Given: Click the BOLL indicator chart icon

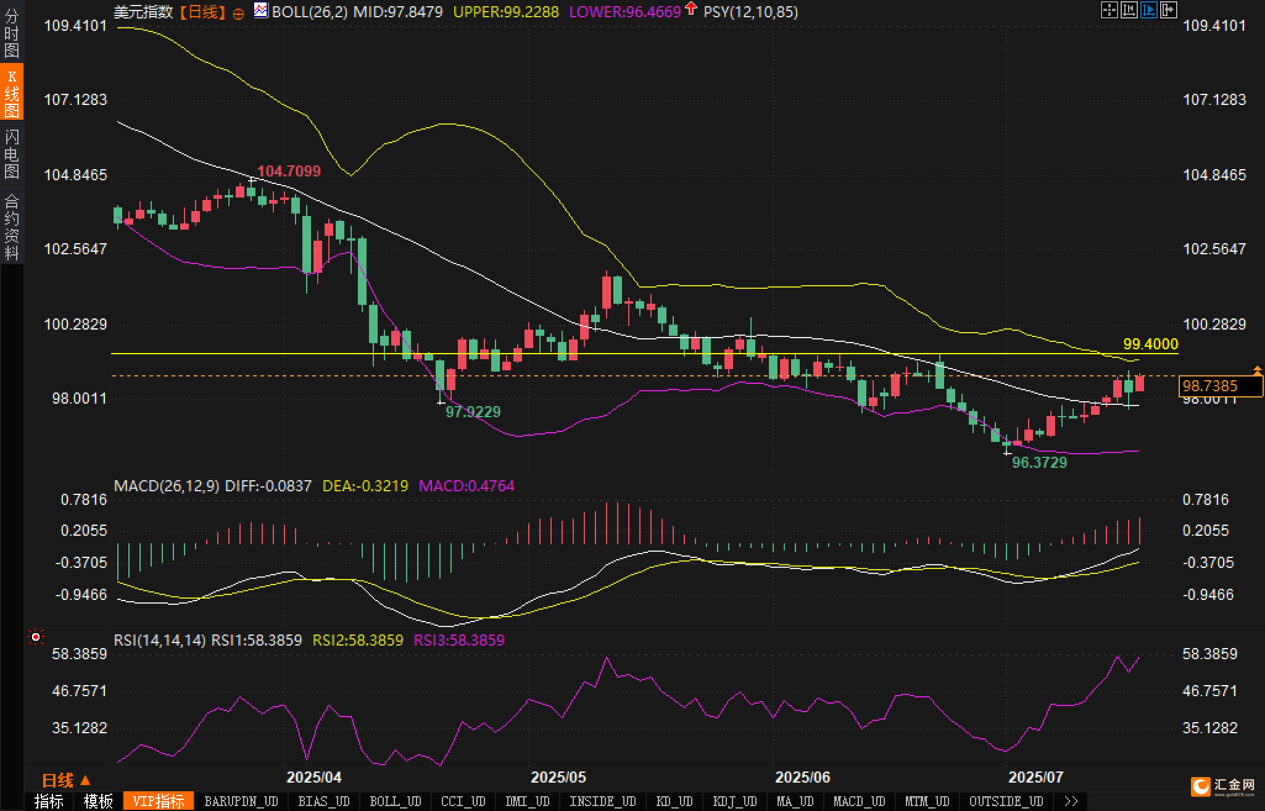Looking at the screenshot, I should (x=261, y=10).
